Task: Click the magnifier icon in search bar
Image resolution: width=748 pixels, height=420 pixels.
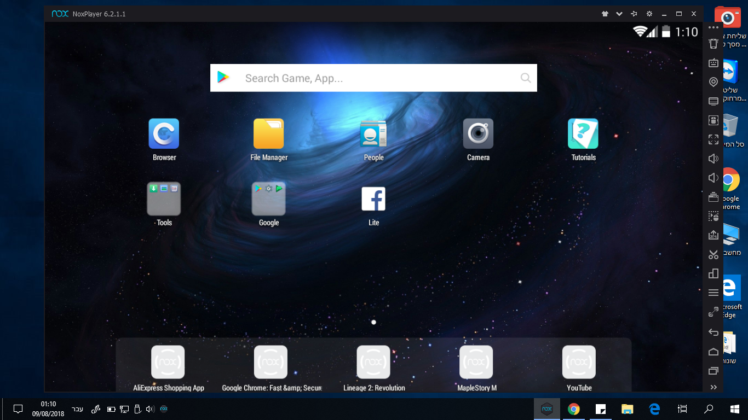Action: click(x=526, y=78)
